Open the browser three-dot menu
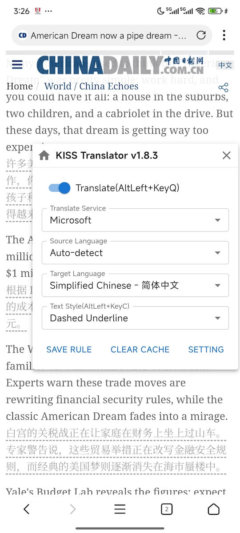 point(224,35)
